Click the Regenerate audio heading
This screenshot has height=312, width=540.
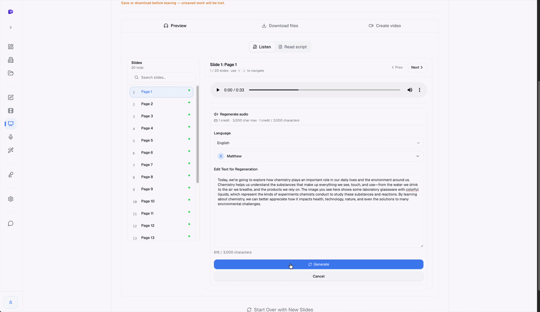234,115
